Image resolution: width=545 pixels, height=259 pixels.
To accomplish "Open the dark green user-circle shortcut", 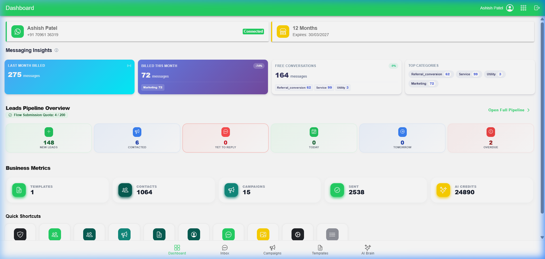I will tap(194, 234).
